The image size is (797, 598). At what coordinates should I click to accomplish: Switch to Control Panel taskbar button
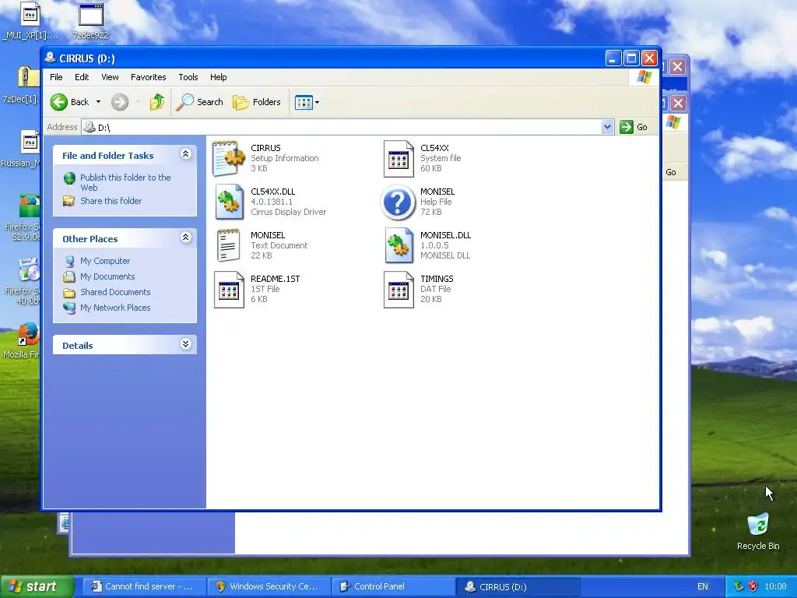[393, 586]
